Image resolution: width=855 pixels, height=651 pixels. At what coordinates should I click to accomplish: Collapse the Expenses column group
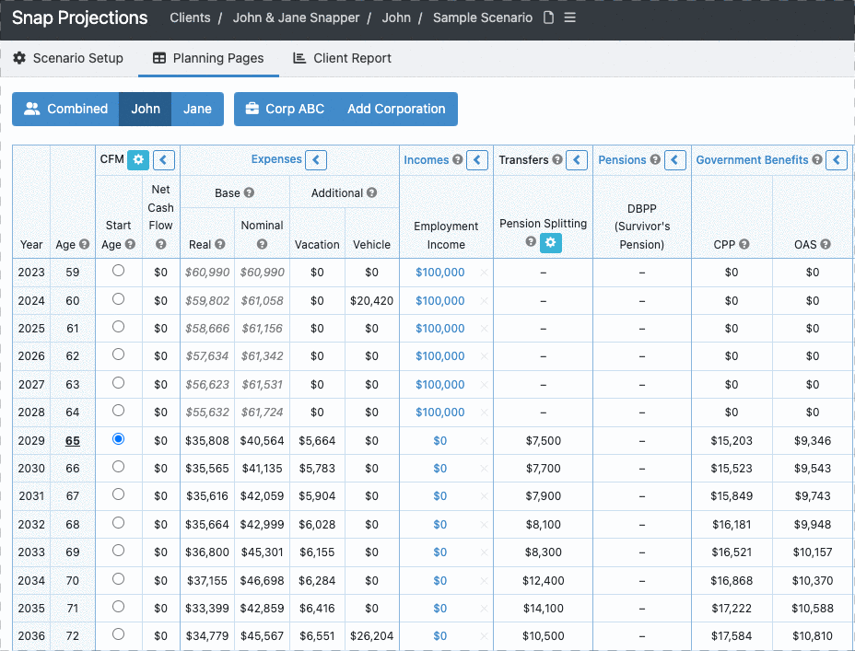coord(316,160)
